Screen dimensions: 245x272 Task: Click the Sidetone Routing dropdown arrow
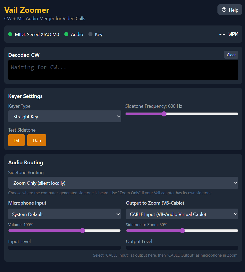click(x=235, y=183)
